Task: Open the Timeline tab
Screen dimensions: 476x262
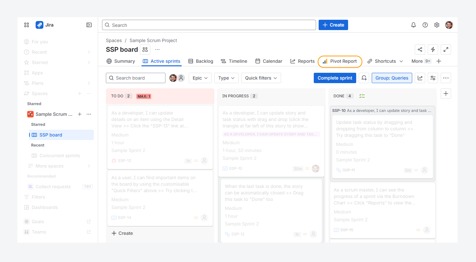Action: [234, 61]
